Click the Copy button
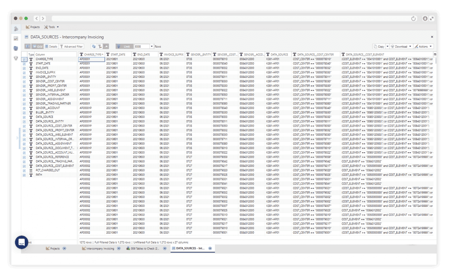 (379, 46)
